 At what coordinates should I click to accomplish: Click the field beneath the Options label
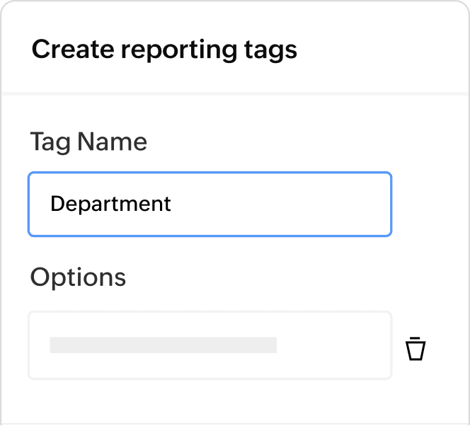(210, 345)
